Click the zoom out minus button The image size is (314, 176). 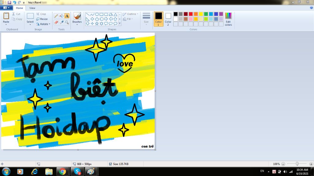(x=283, y=164)
